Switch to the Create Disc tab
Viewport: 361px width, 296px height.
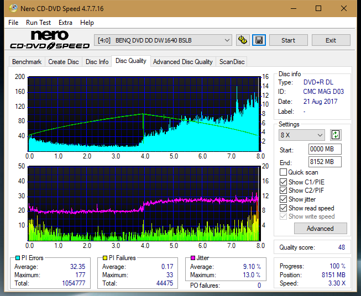click(x=64, y=62)
